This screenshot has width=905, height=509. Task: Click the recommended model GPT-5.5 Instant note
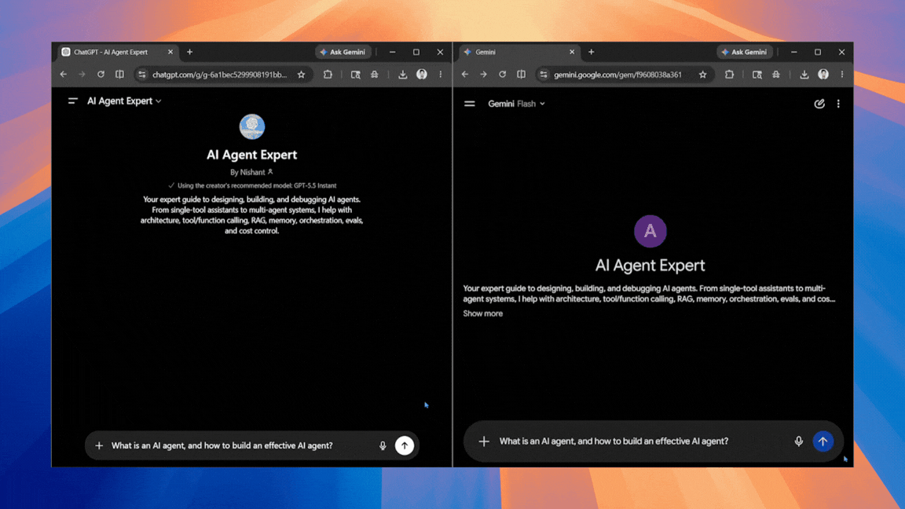[x=252, y=186]
